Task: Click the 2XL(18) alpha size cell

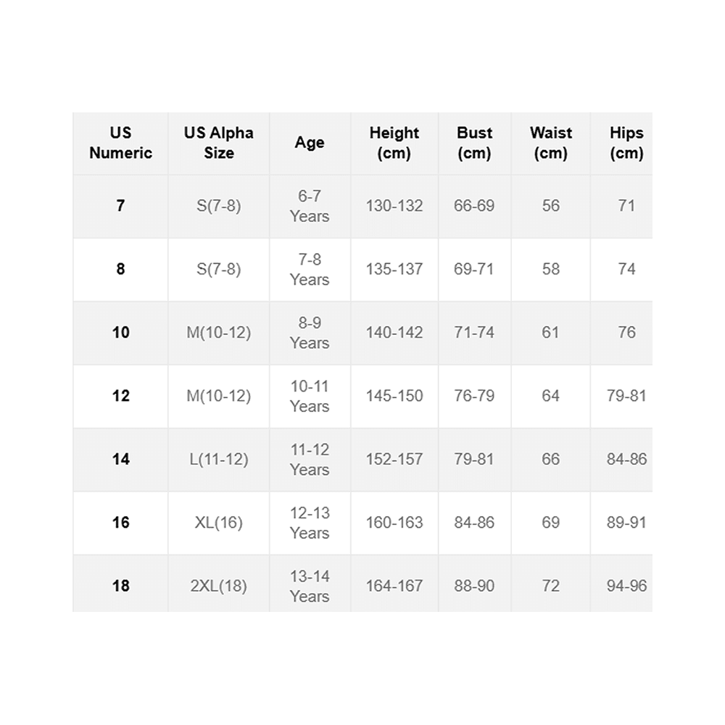Action: [219, 586]
